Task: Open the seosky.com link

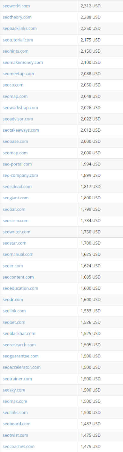Action: [x=14, y=390]
